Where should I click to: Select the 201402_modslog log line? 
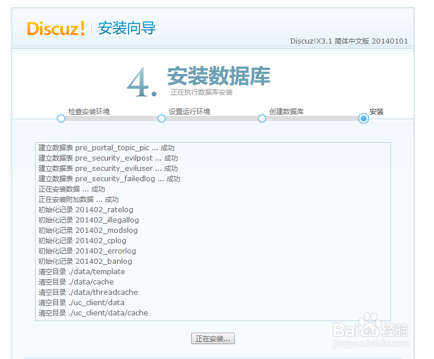pos(88,231)
